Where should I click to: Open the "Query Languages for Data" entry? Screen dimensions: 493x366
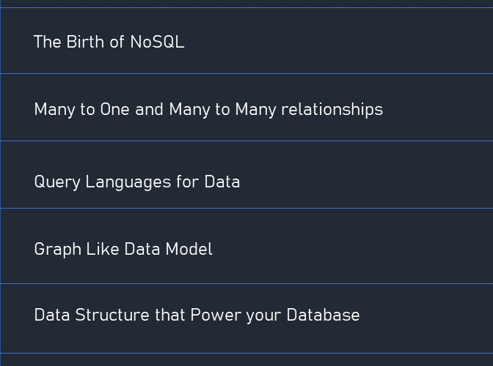[246, 175]
